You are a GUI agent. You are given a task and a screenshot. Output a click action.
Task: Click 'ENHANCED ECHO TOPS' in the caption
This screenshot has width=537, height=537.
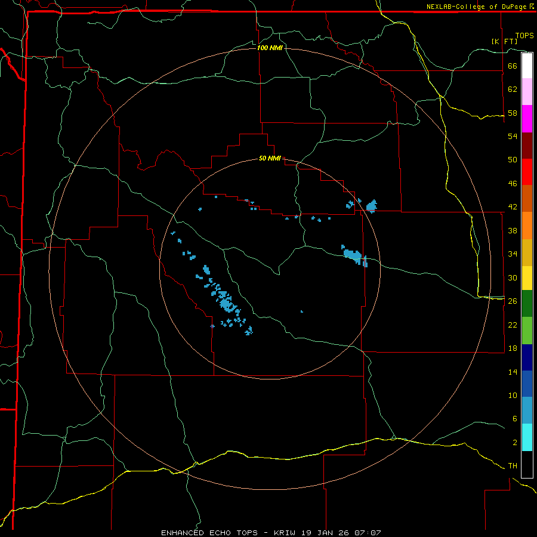[x=209, y=533]
